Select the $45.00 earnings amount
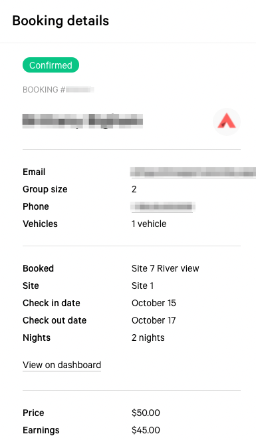The width and height of the screenshot is (256, 440). (x=146, y=430)
